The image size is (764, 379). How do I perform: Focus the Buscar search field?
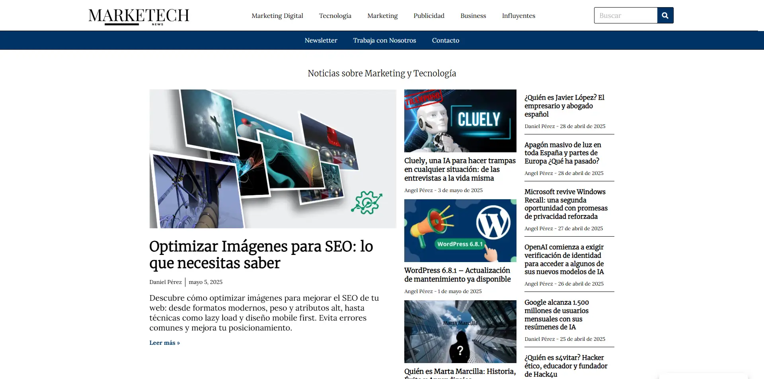pos(626,16)
